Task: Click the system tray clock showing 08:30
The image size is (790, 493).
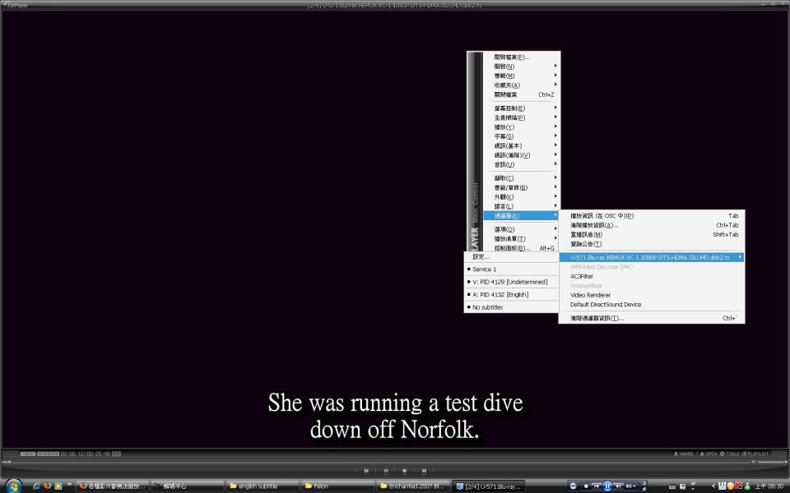Action: pyautogui.click(x=769, y=486)
